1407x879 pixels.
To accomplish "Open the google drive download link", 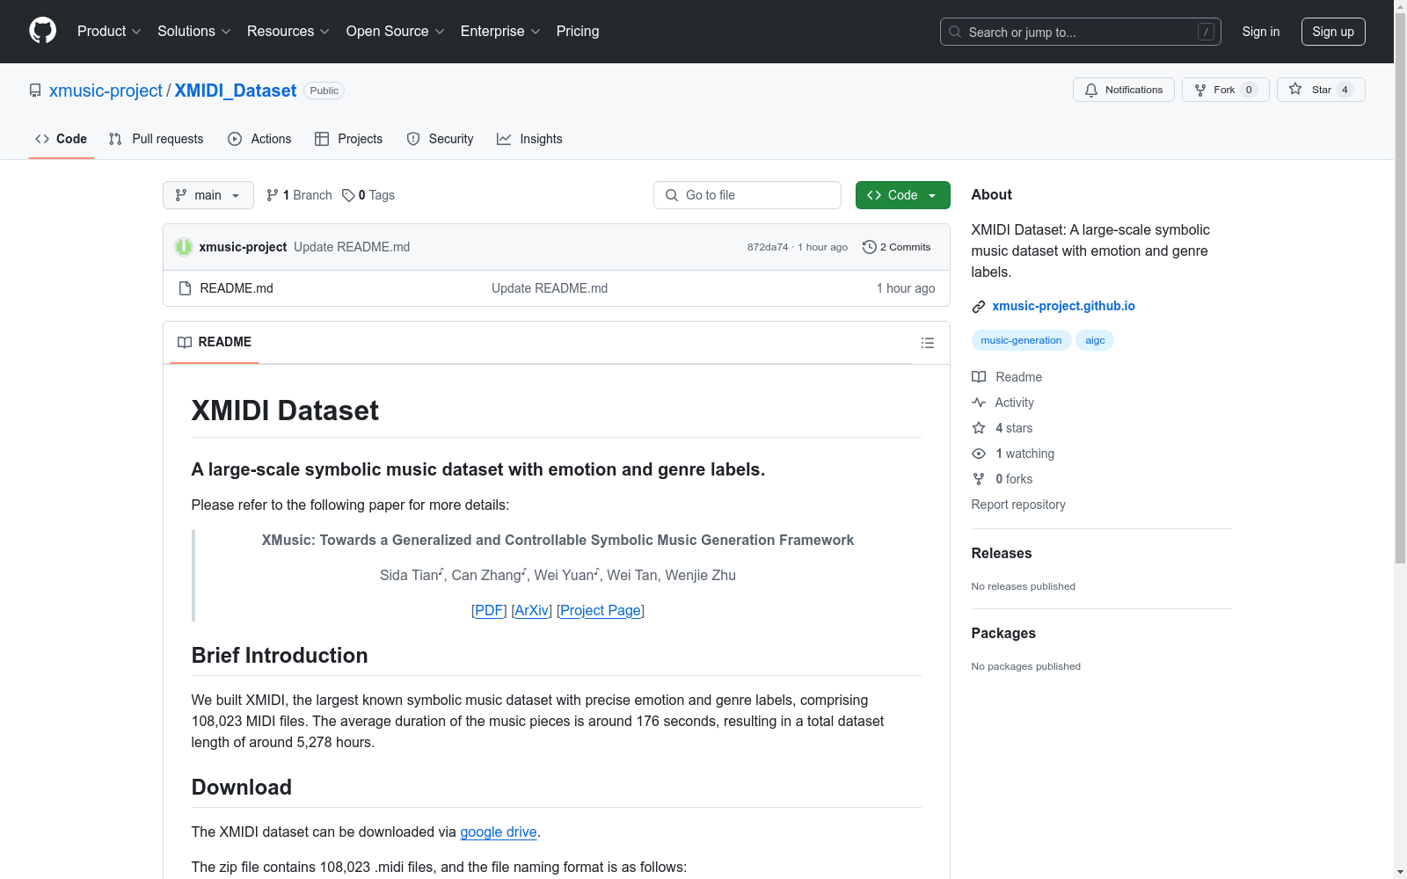I will pos(499,832).
